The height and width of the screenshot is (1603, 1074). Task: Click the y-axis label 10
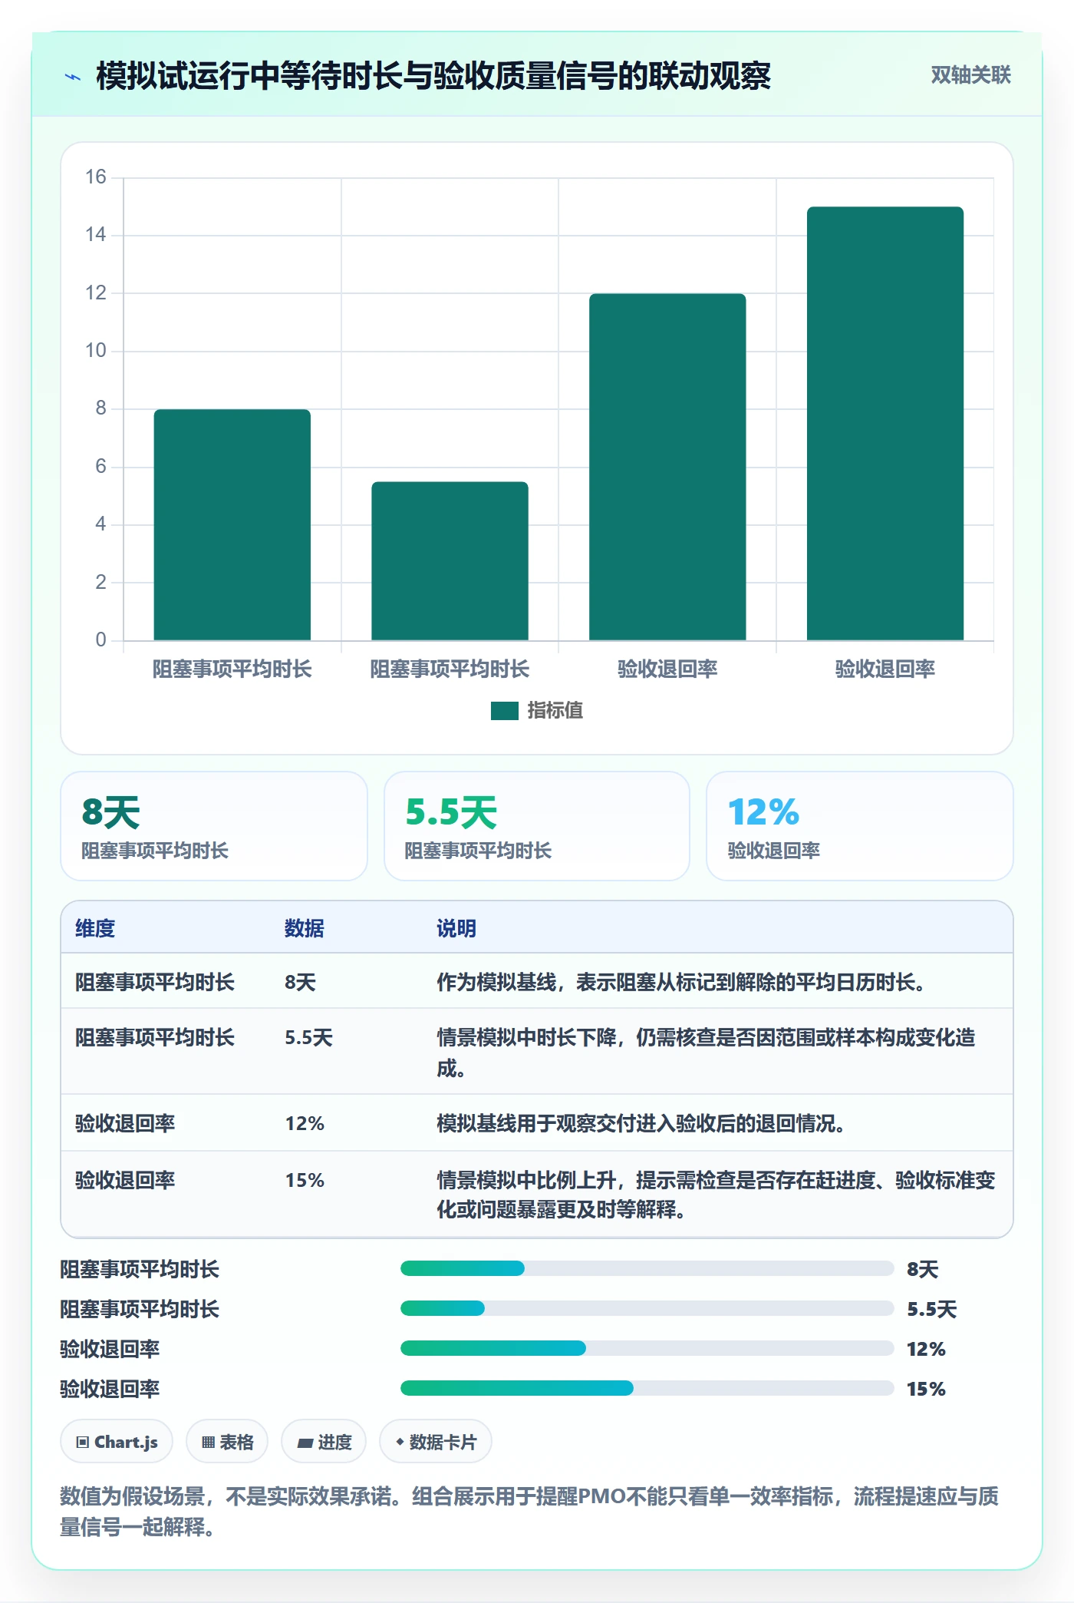96,350
